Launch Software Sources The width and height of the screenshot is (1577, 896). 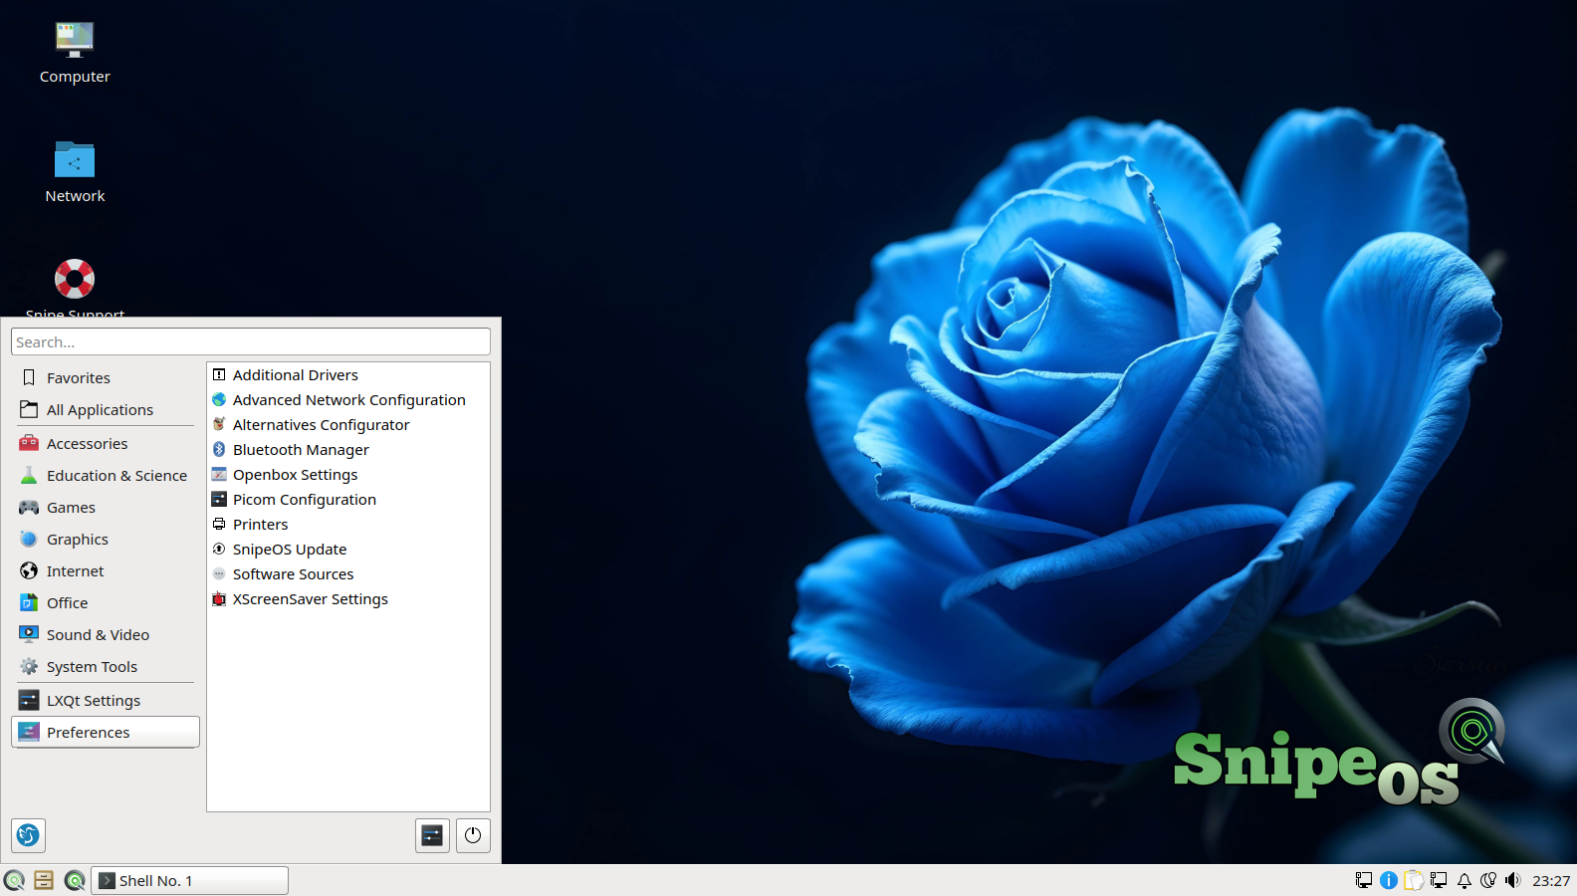point(348,574)
